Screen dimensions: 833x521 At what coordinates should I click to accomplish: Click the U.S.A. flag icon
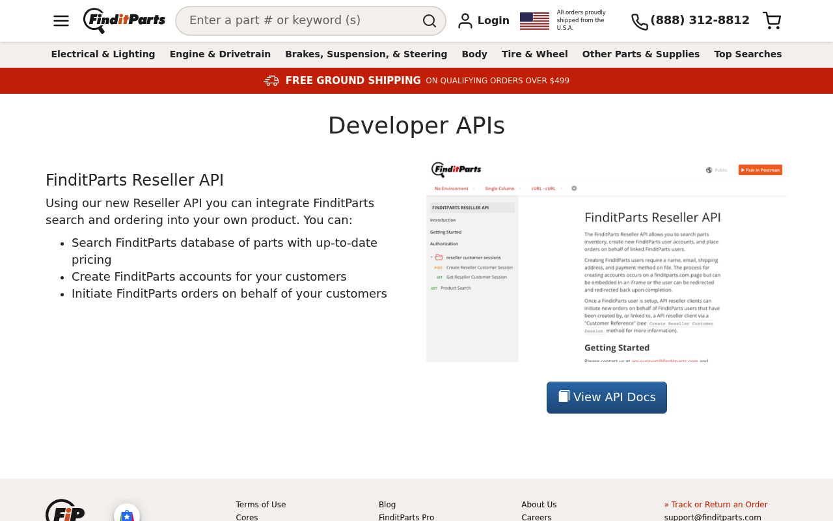[x=534, y=21]
